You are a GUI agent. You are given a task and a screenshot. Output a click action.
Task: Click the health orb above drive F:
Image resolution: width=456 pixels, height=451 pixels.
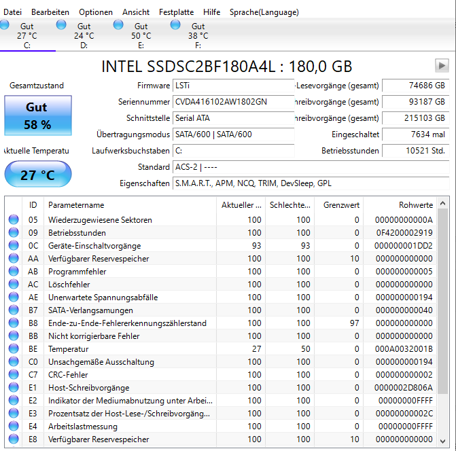[176, 25]
